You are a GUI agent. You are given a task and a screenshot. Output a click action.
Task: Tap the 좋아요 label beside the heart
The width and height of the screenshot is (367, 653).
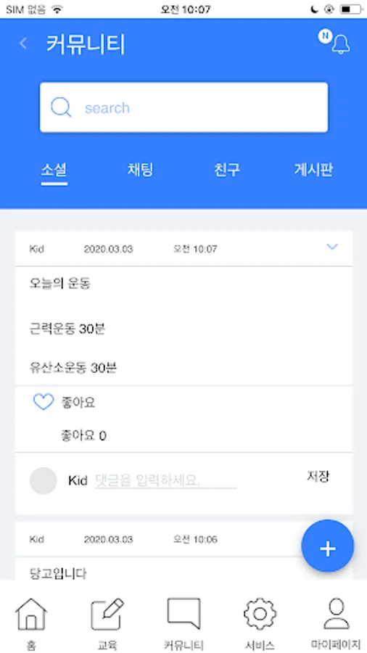78,402
